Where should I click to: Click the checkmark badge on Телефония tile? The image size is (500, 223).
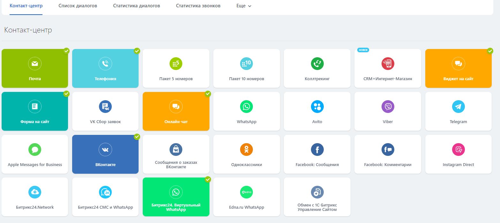pyautogui.click(x=137, y=51)
